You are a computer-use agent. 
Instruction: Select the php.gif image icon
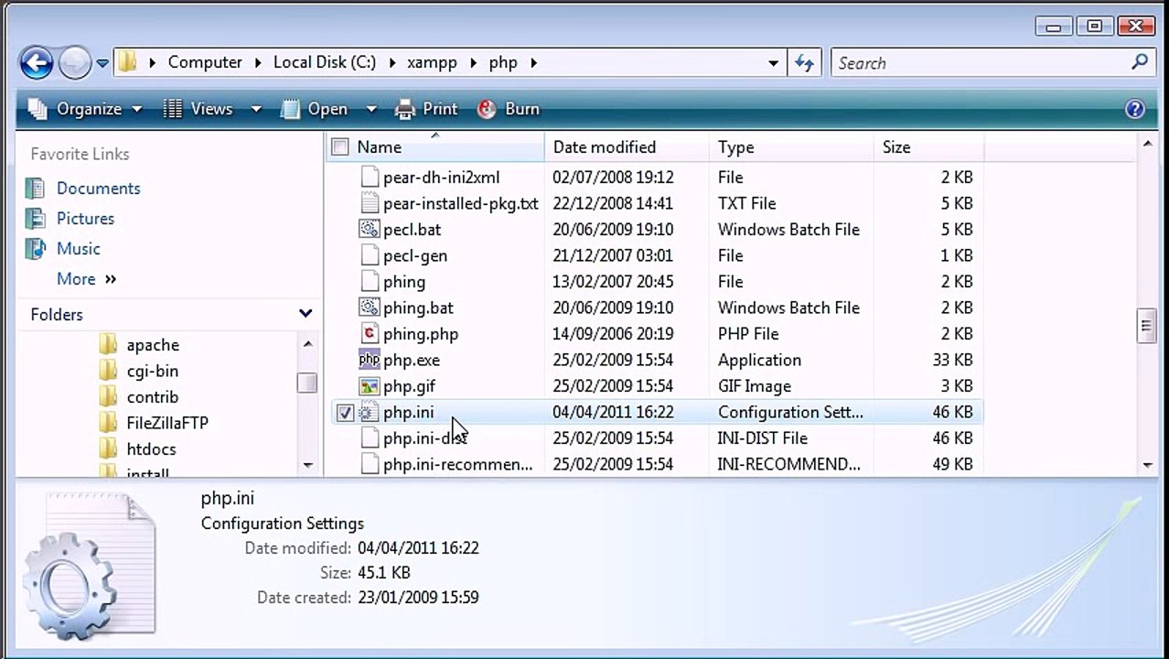coord(370,386)
